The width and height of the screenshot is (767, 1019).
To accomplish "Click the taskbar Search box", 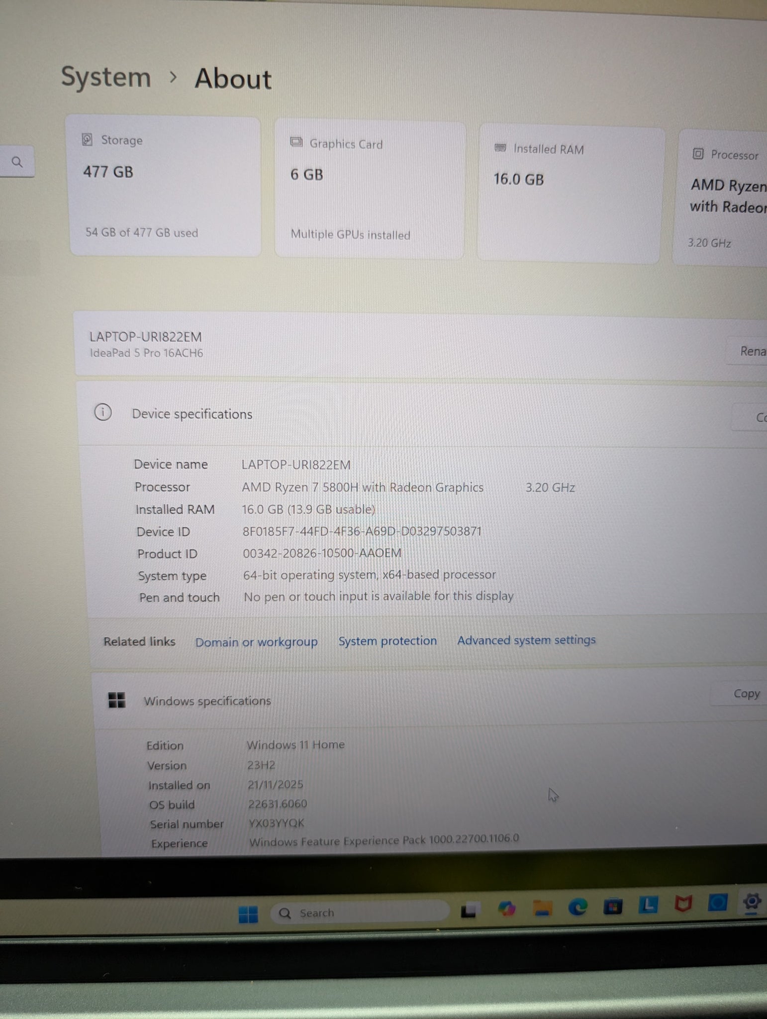I will pos(359,913).
